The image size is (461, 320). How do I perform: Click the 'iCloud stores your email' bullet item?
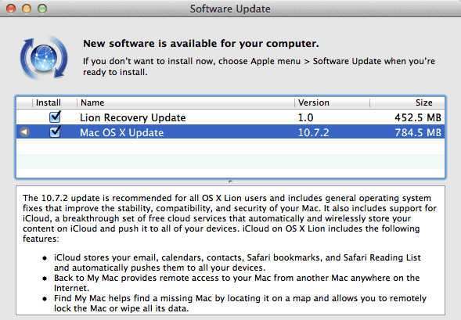[x=237, y=262]
